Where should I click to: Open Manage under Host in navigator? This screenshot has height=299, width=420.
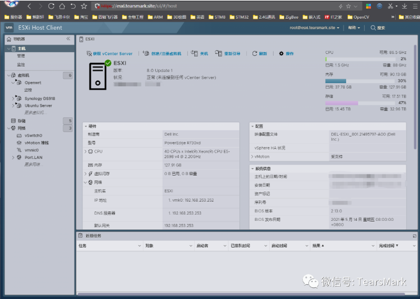tap(21, 56)
